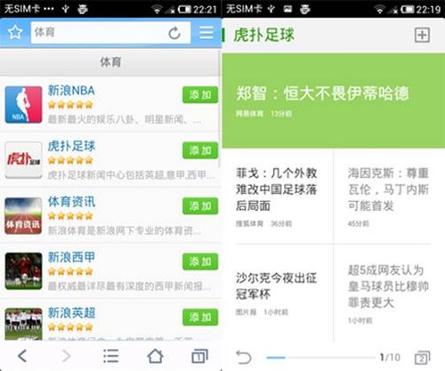This screenshot has width=445, height=371.
Task: Focus the 体育 address input field
Action: (100, 33)
